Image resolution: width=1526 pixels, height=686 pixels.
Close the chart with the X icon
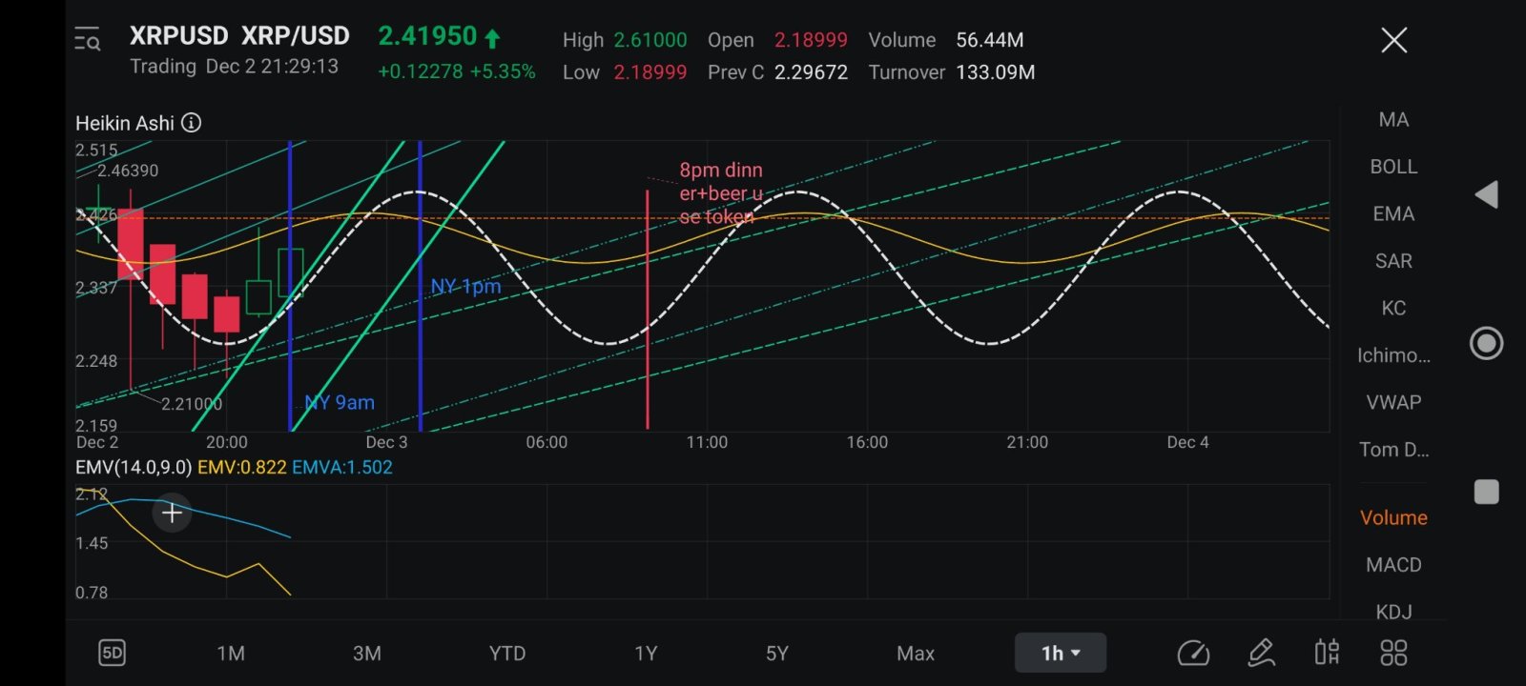tap(1394, 40)
